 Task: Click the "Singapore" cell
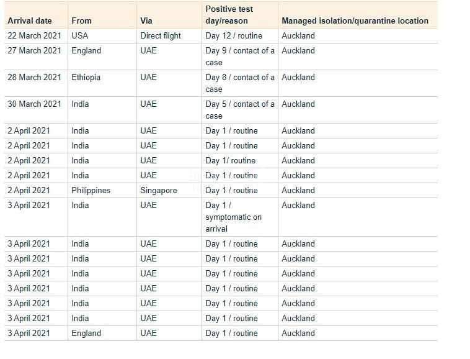pos(159,190)
